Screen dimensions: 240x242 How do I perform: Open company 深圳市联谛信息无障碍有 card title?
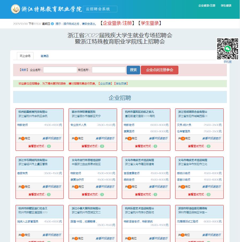(193, 208)
